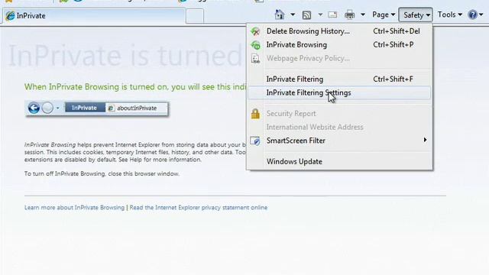Expand SmartScreen Filter submenu arrow

tap(425, 140)
